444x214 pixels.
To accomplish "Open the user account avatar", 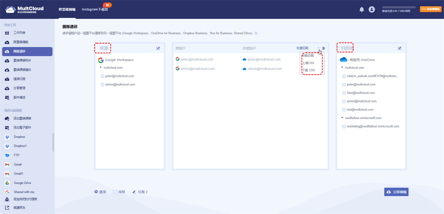I will click(x=372, y=10).
